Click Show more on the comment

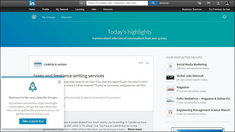(135, 129)
